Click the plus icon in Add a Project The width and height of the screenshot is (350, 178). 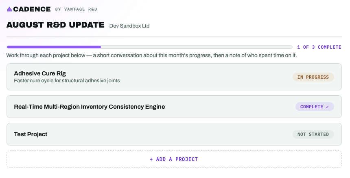(151, 159)
